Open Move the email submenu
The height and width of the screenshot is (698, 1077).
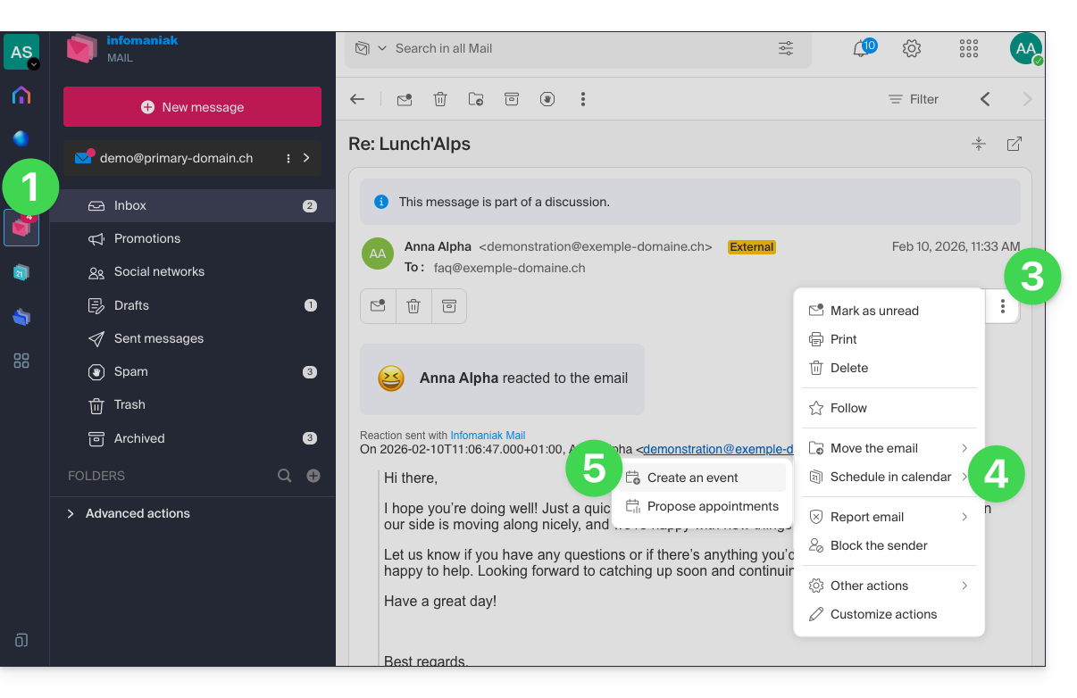(x=889, y=448)
